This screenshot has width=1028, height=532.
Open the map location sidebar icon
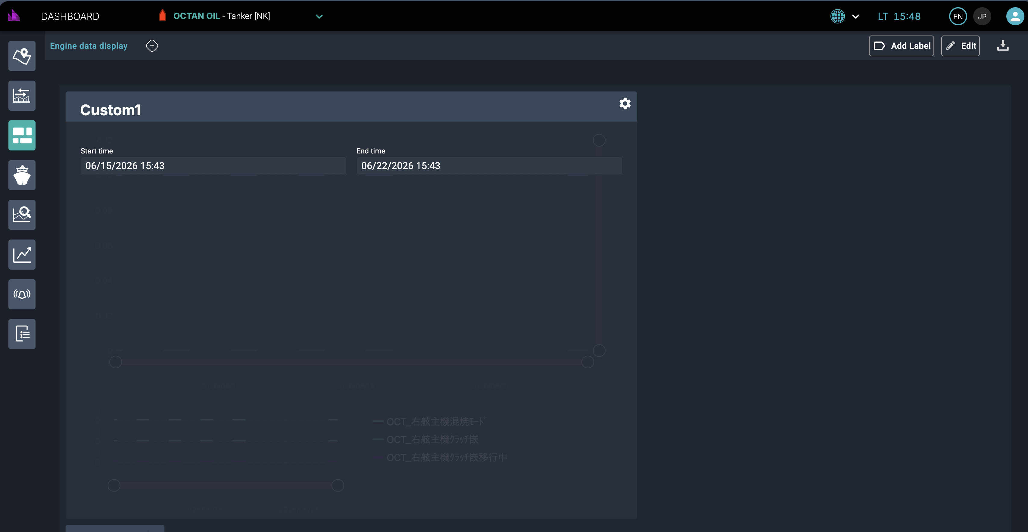(x=22, y=56)
